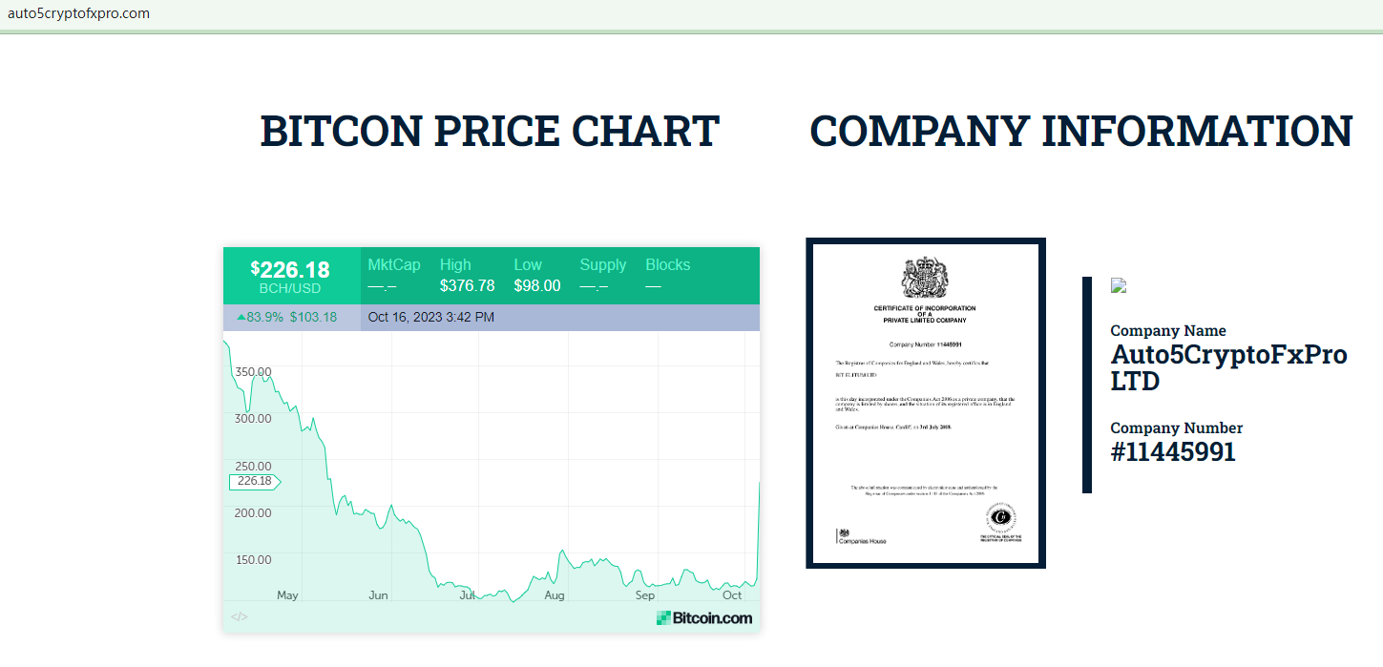Click the royal crest on the certificate
This screenshot has width=1383, height=667.
coord(925,277)
